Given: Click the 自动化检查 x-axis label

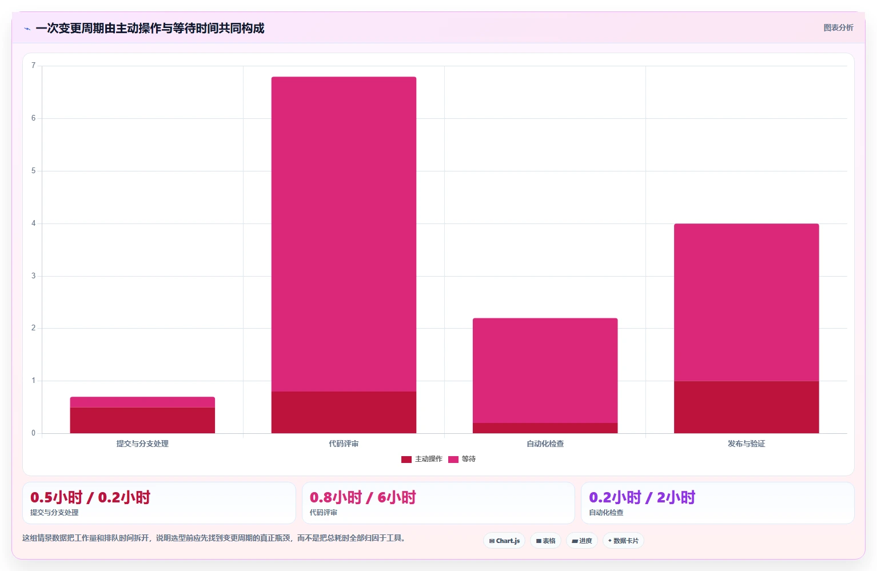Looking at the screenshot, I should [x=545, y=444].
